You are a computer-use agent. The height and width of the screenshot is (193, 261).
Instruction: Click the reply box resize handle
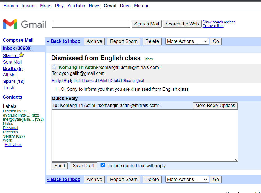click(x=236, y=160)
